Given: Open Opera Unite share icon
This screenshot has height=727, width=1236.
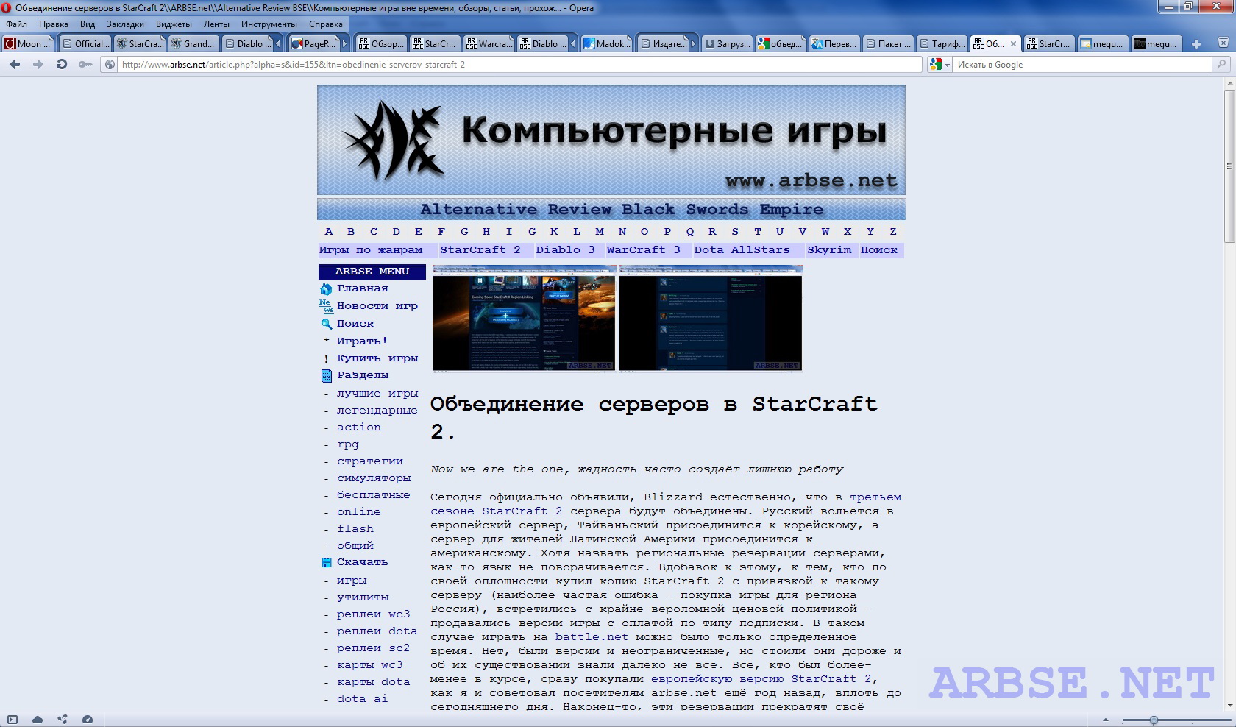Looking at the screenshot, I should tap(63, 720).
